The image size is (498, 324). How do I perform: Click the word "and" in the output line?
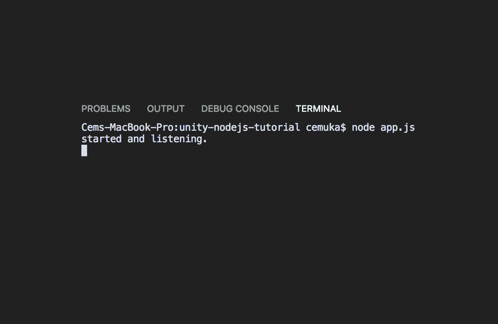coord(136,139)
